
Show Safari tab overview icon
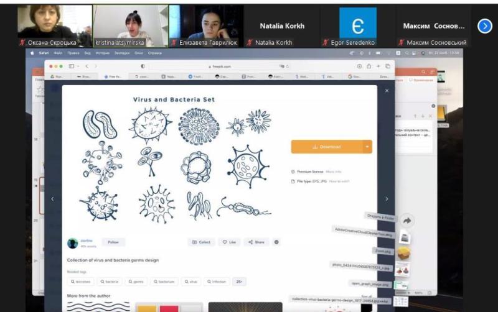tap(388, 67)
